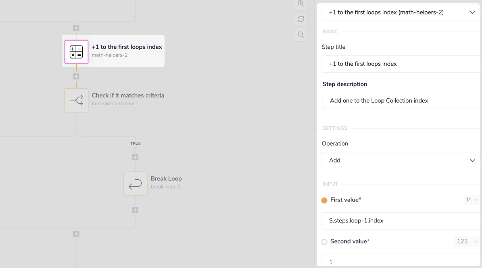
Task: Add step above the math-helpers-2 node
Action: click(x=76, y=28)
